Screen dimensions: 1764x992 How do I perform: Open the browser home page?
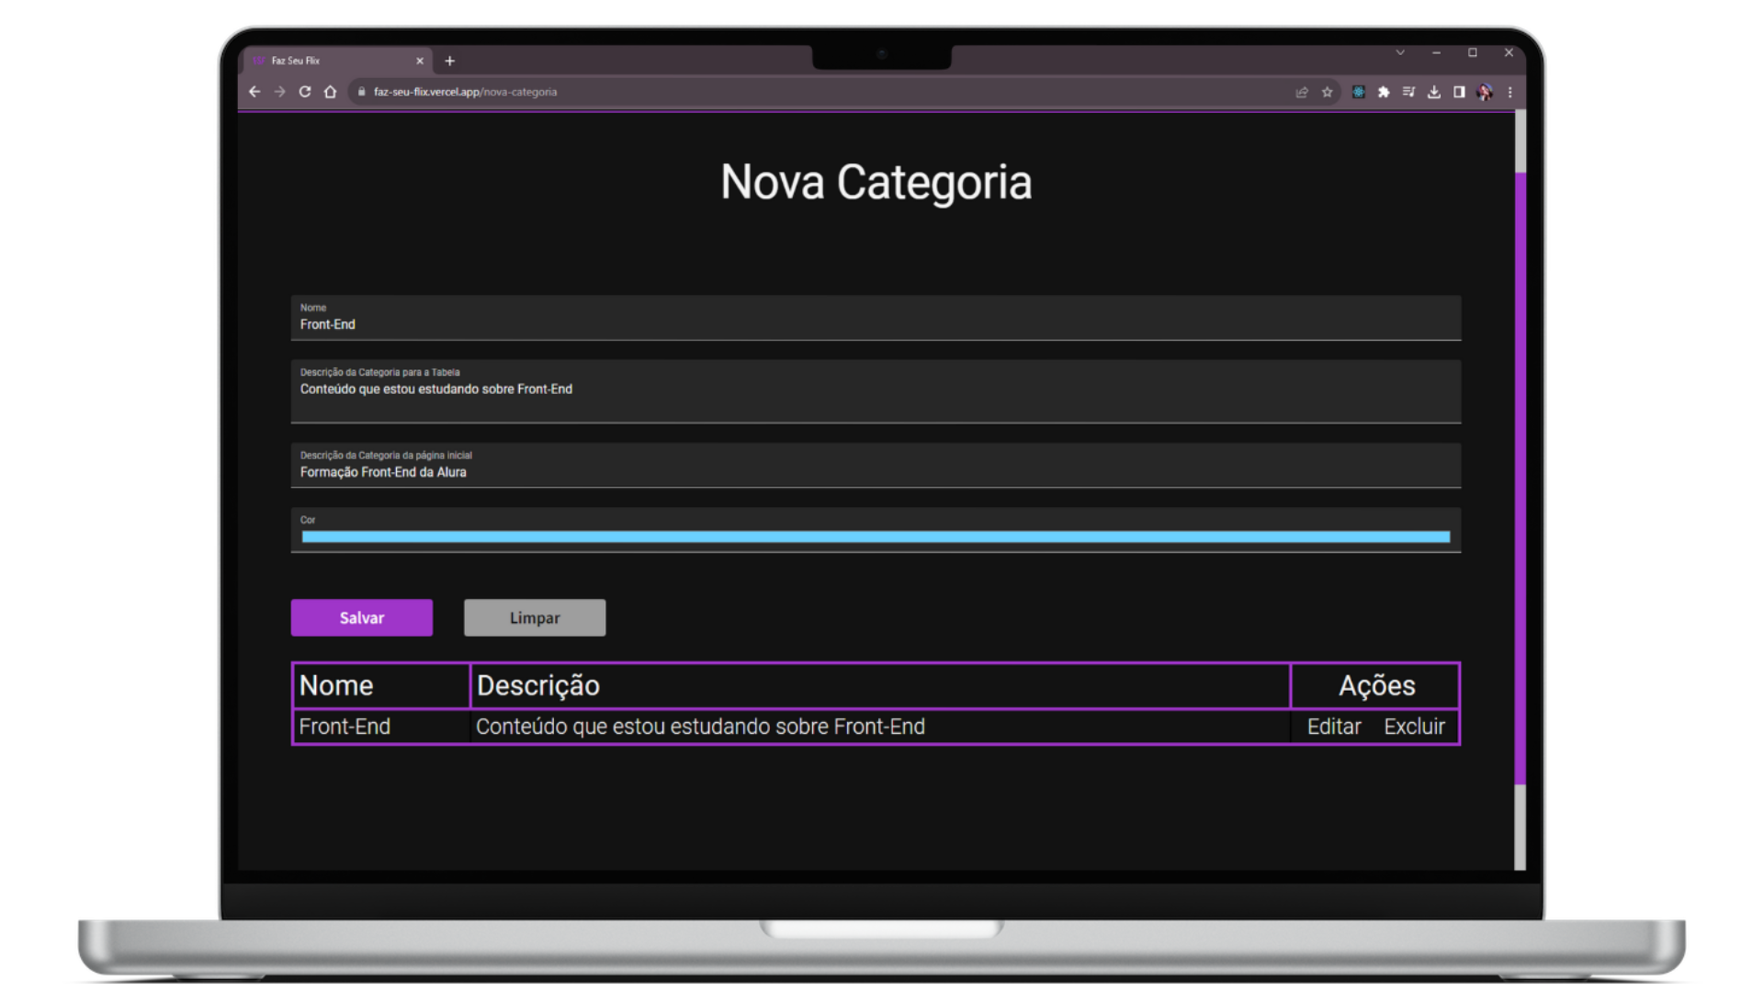pos(330,92)
